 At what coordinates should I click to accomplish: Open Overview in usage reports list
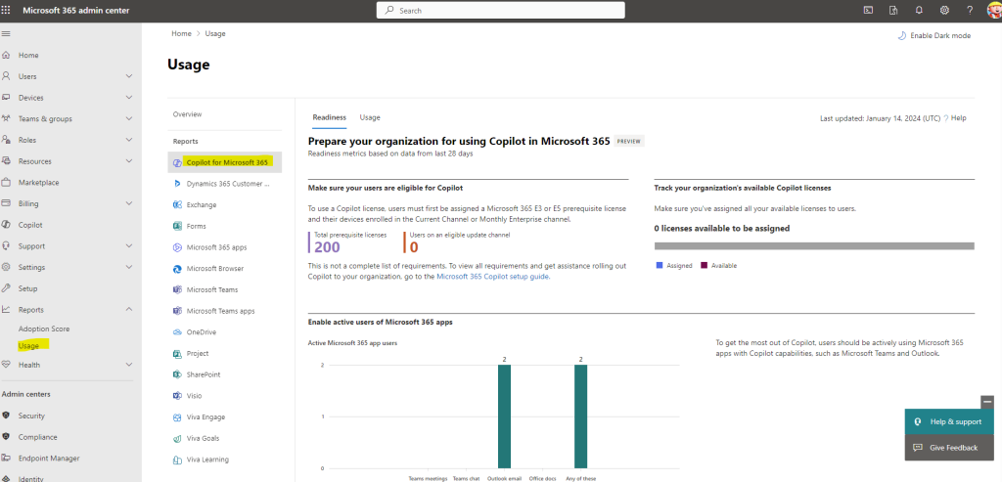187,114
